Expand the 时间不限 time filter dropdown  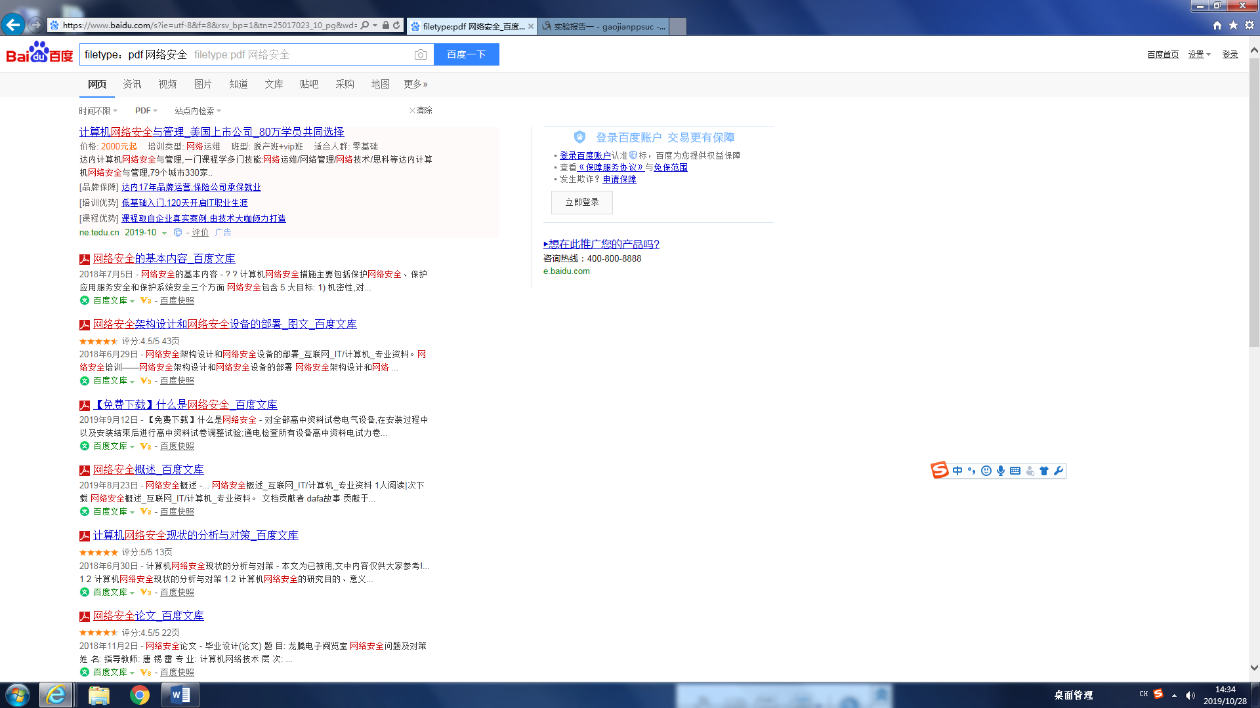[x=98, y=111]
